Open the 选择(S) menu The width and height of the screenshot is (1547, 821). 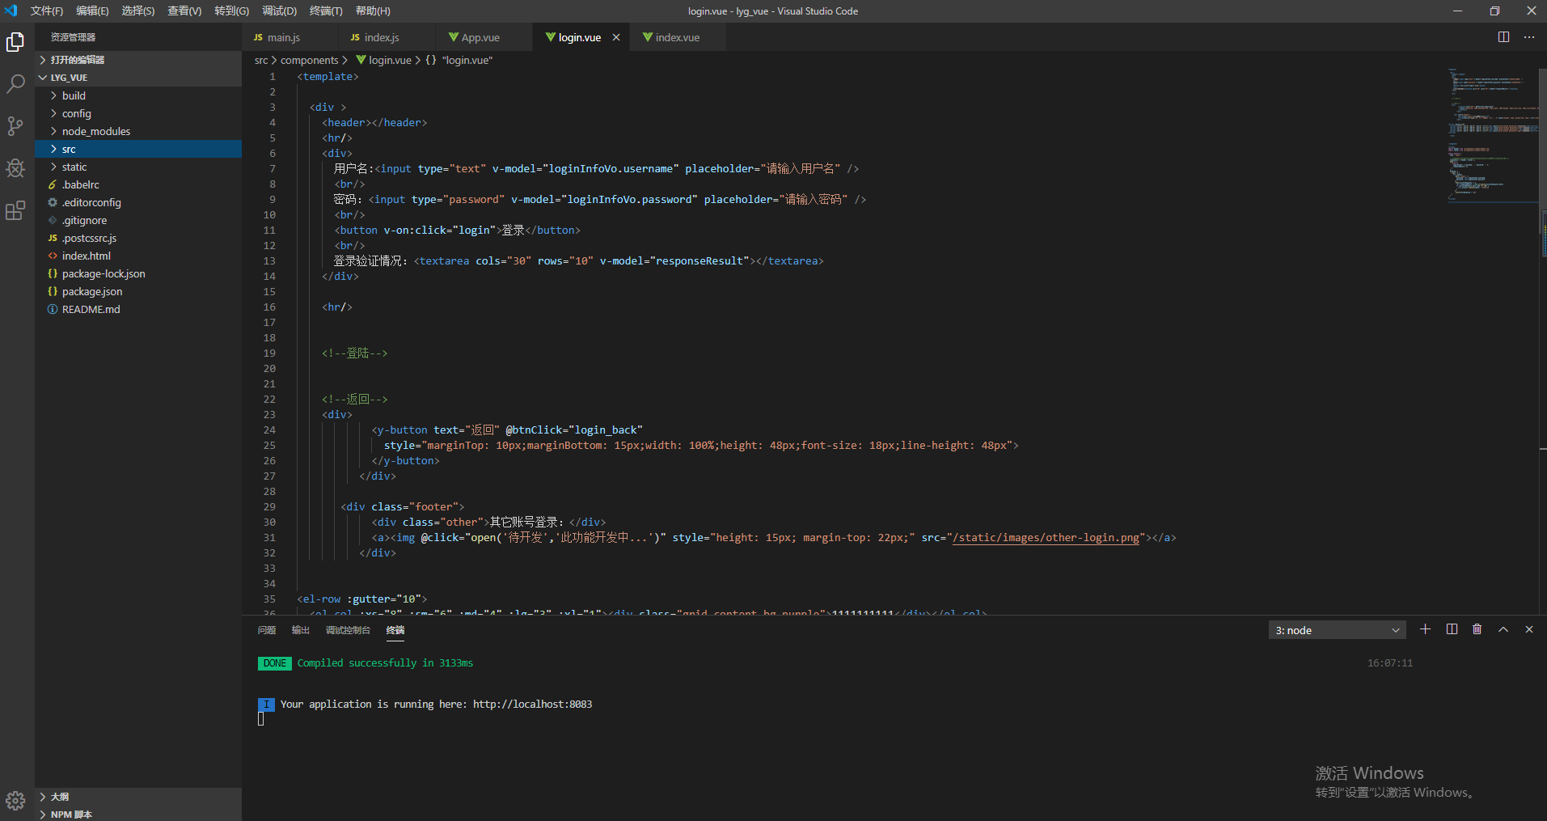(138, 11)
